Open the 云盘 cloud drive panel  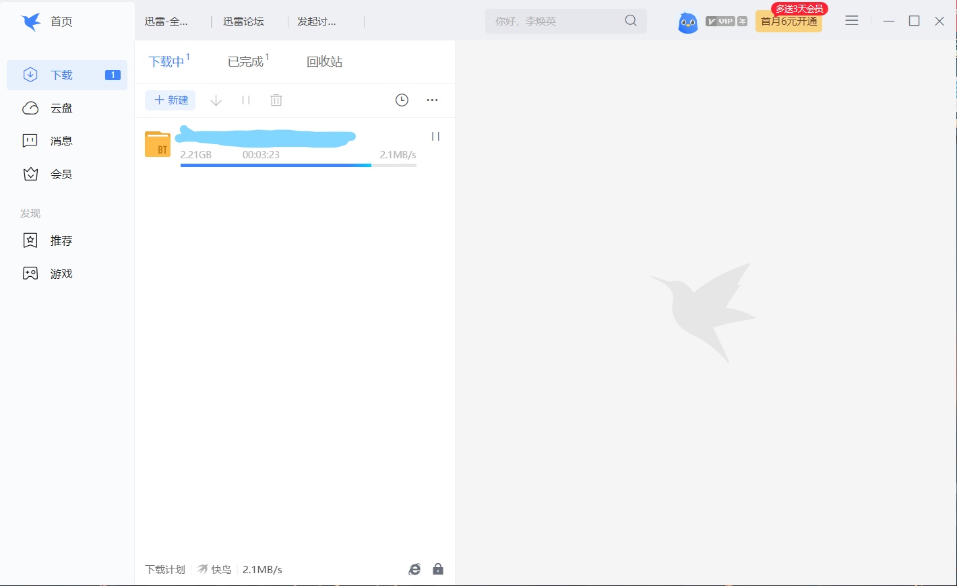point(61,108)
